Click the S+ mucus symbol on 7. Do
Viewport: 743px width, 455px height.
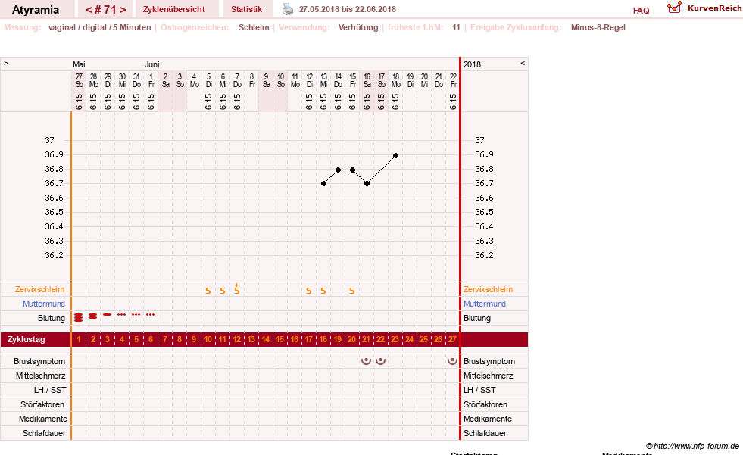pos(237,289)
